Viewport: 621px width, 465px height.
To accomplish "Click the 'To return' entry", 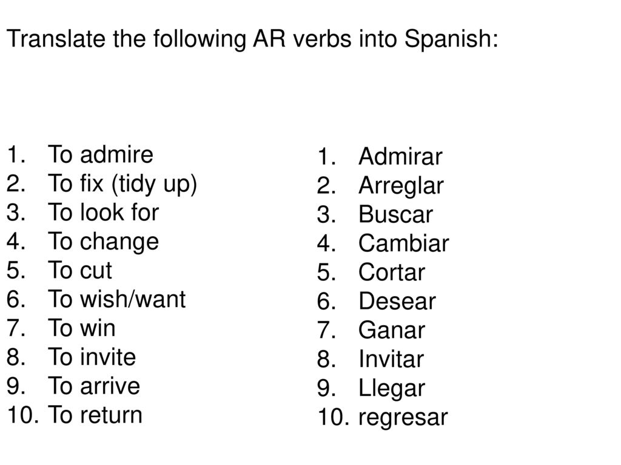I will [x=95, y=415].
